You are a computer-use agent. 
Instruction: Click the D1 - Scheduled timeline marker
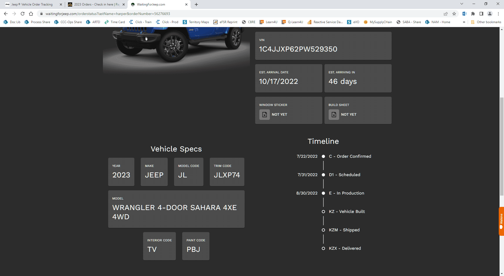pos(323,175)
